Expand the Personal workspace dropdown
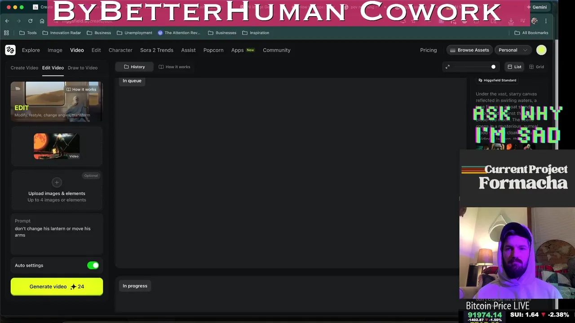Screen dimensions: 575x323 (513, 50)
